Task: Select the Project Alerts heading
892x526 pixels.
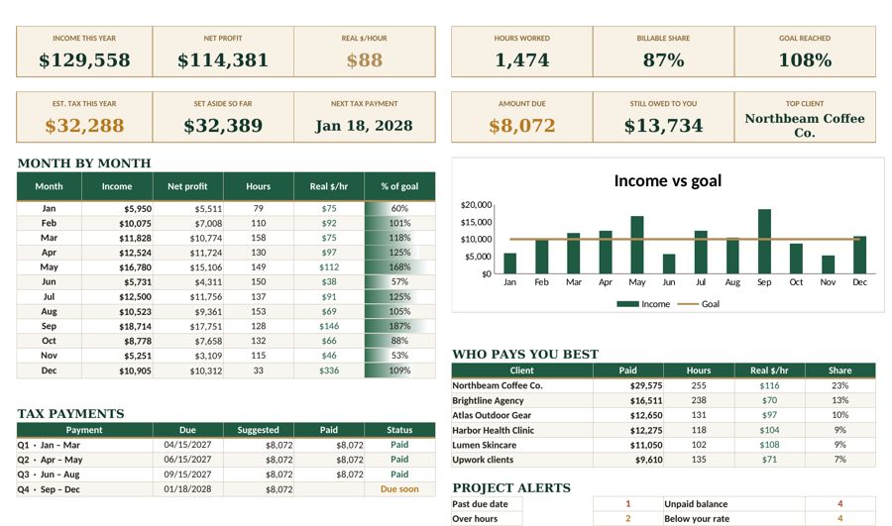Action: click(x=511, y=488)
